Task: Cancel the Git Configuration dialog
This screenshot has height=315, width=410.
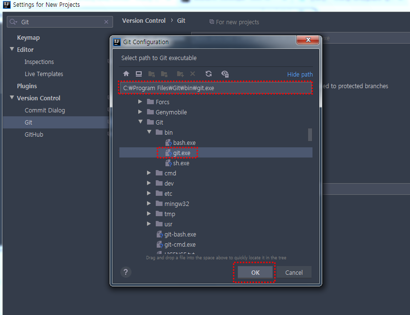Action: pos(294,272)
